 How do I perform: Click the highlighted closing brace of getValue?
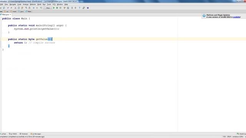tap(9, 46)
